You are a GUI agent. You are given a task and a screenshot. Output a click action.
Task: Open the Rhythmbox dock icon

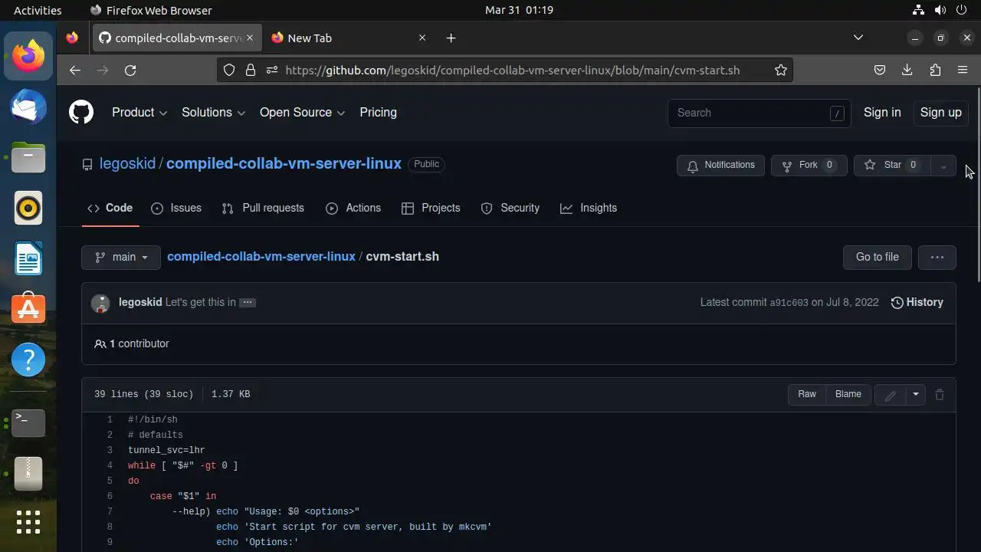tap(28, 208)
